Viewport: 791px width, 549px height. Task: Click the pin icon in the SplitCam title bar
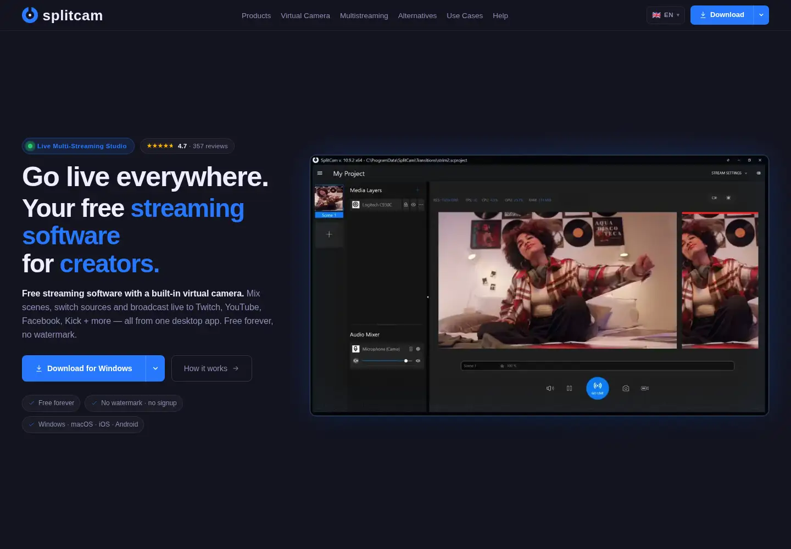coord(728,160)
